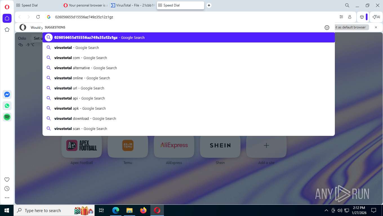383x216 pixels.
Task: Choose the virustotal url suggestion
Action: click(x=189, y=88)
